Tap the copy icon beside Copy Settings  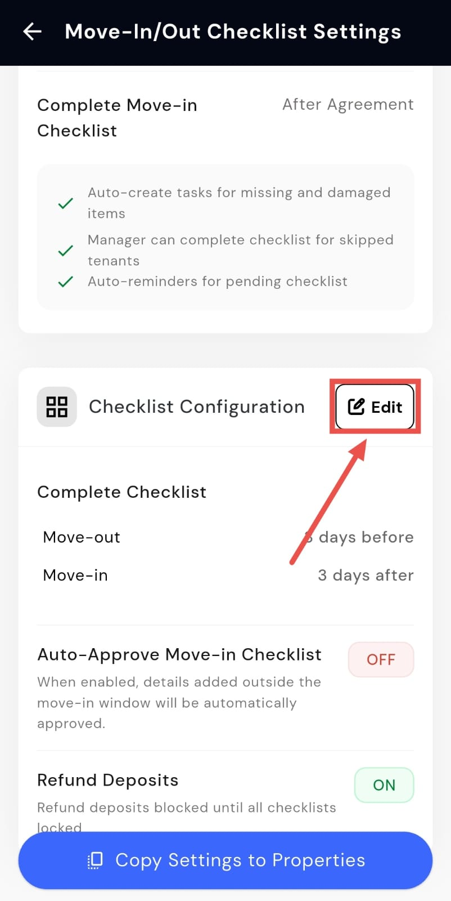(96, 860)
